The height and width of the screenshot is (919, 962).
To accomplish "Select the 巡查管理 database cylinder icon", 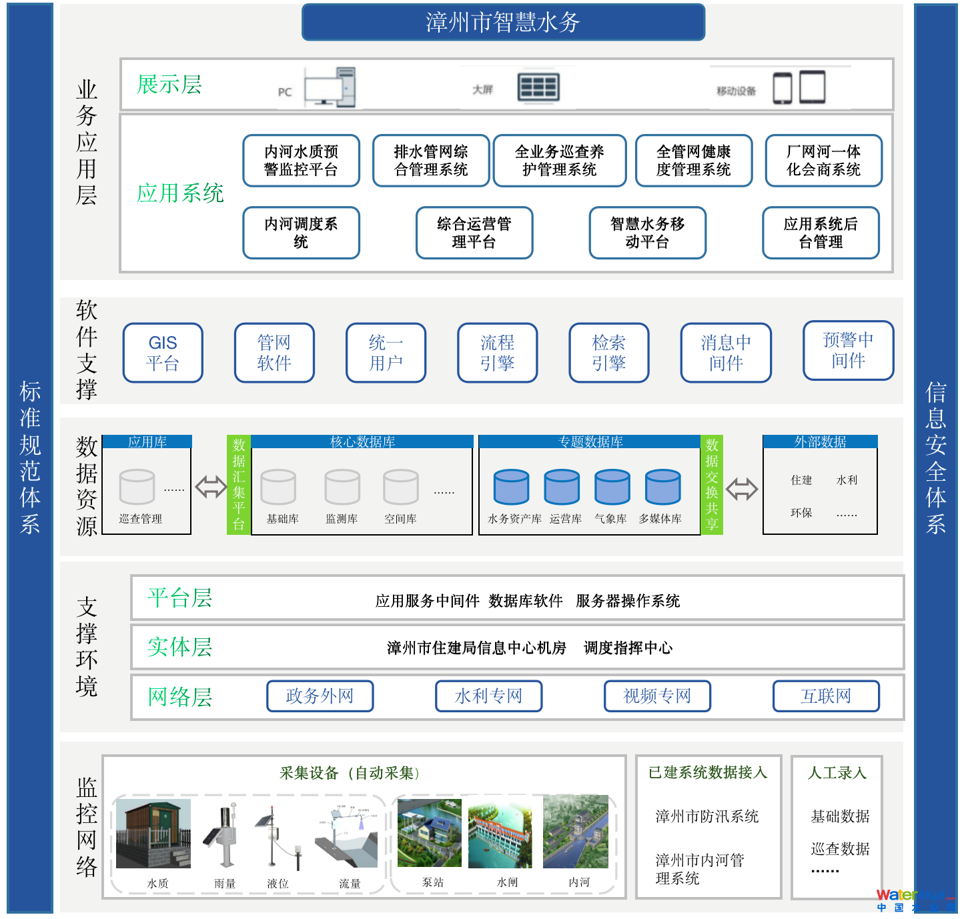I will point(137,487).
